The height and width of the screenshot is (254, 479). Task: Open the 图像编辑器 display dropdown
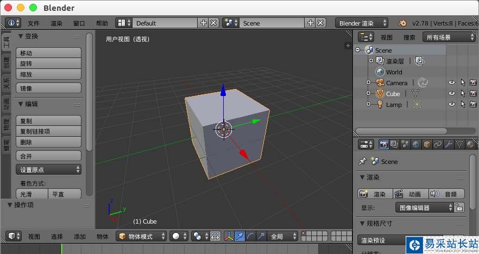click(424, 207)
